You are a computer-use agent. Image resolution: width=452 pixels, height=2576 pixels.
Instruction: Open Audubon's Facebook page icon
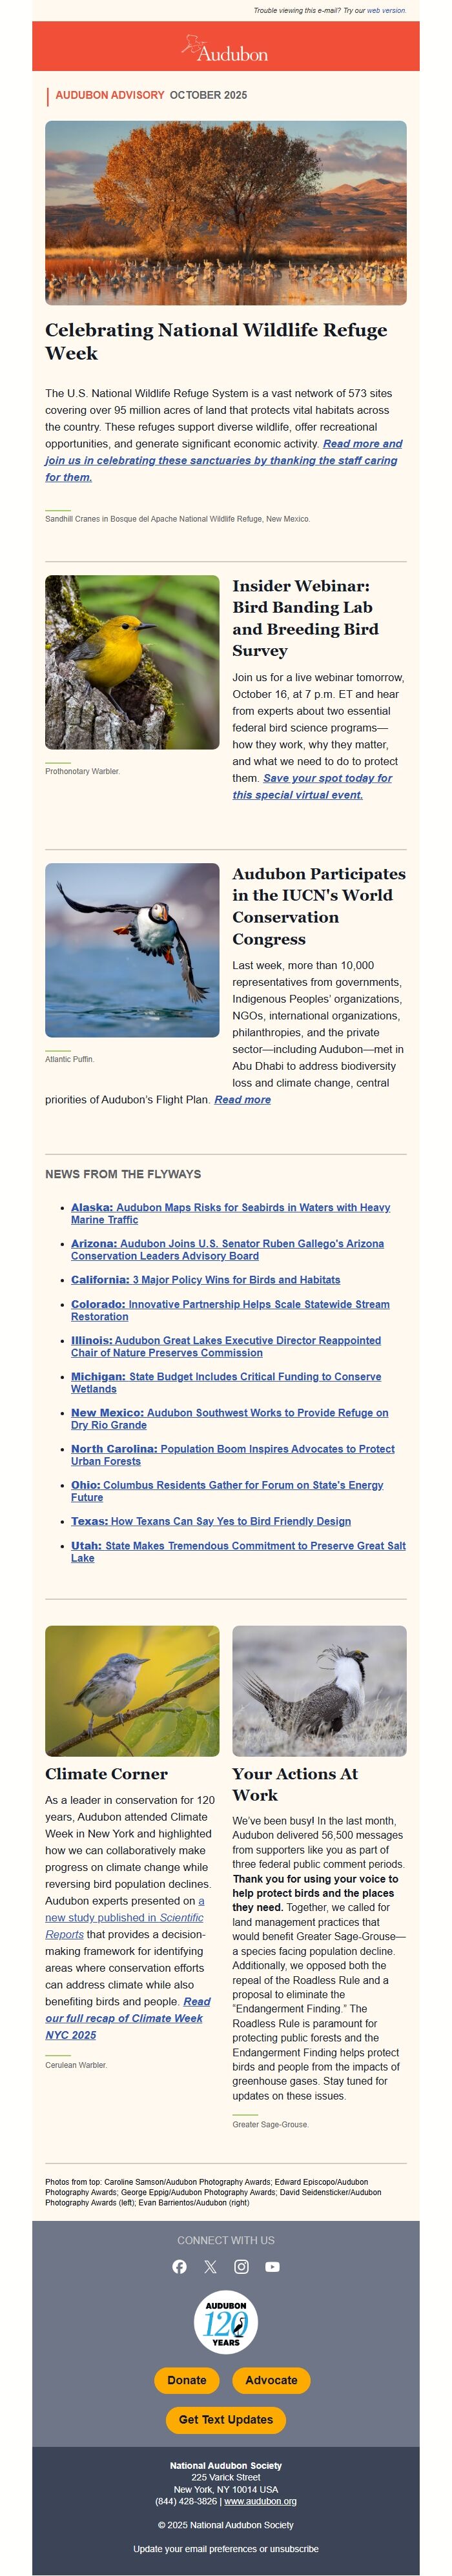click(180, 2266)
